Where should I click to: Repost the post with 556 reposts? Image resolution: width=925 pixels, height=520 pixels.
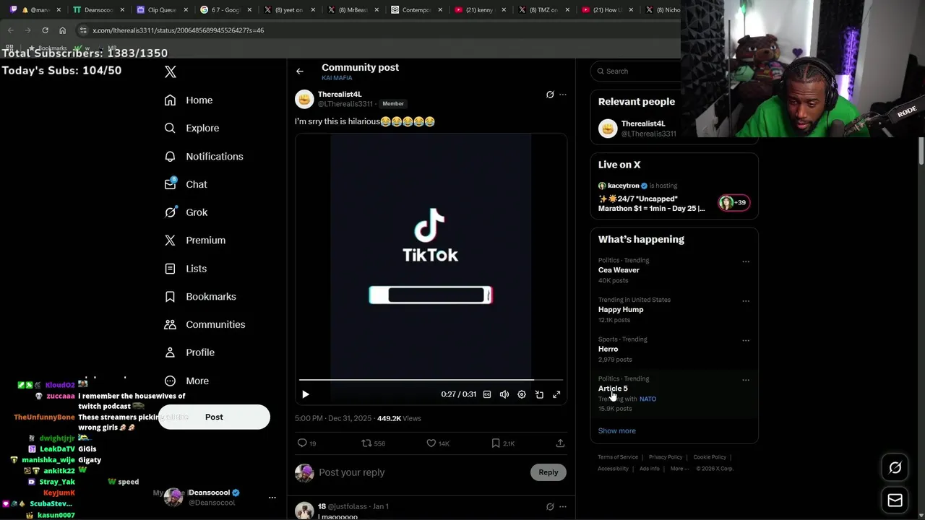pyautogui.click(x=374, y=443)
